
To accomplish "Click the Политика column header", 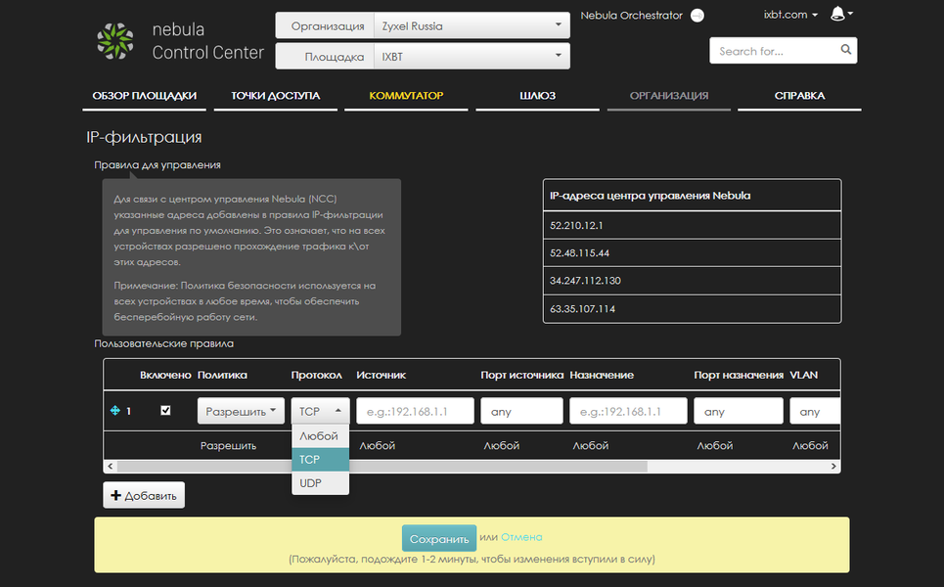I will click(x=222, y=375).
